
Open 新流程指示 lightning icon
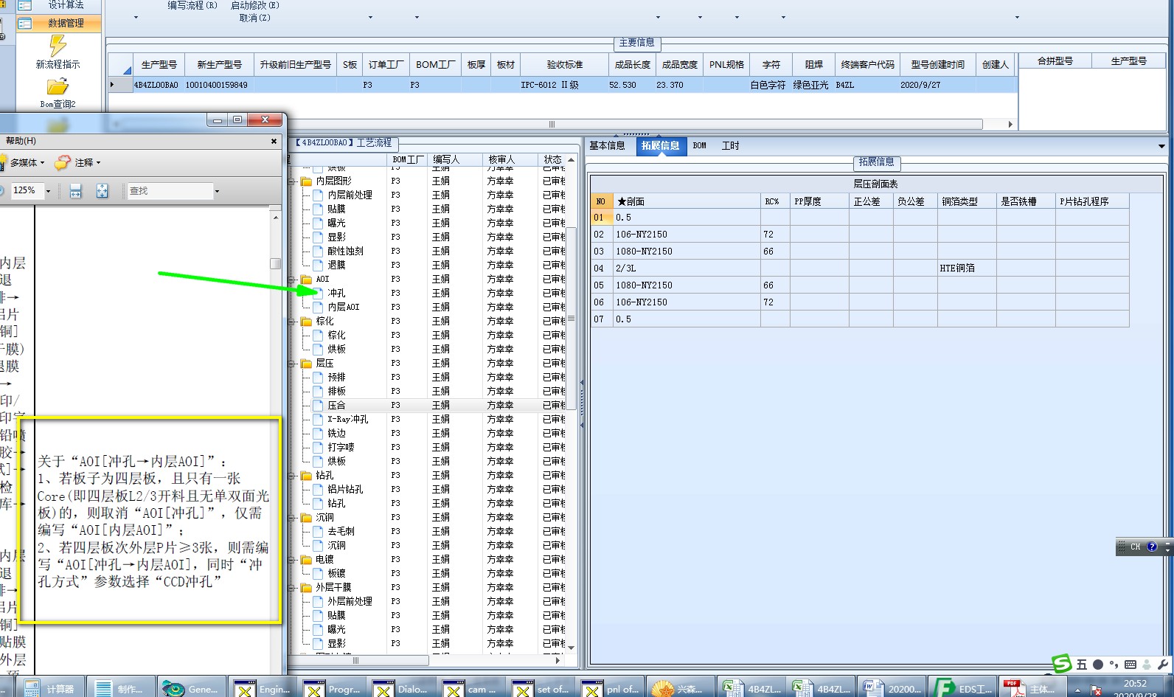(58, 46)
